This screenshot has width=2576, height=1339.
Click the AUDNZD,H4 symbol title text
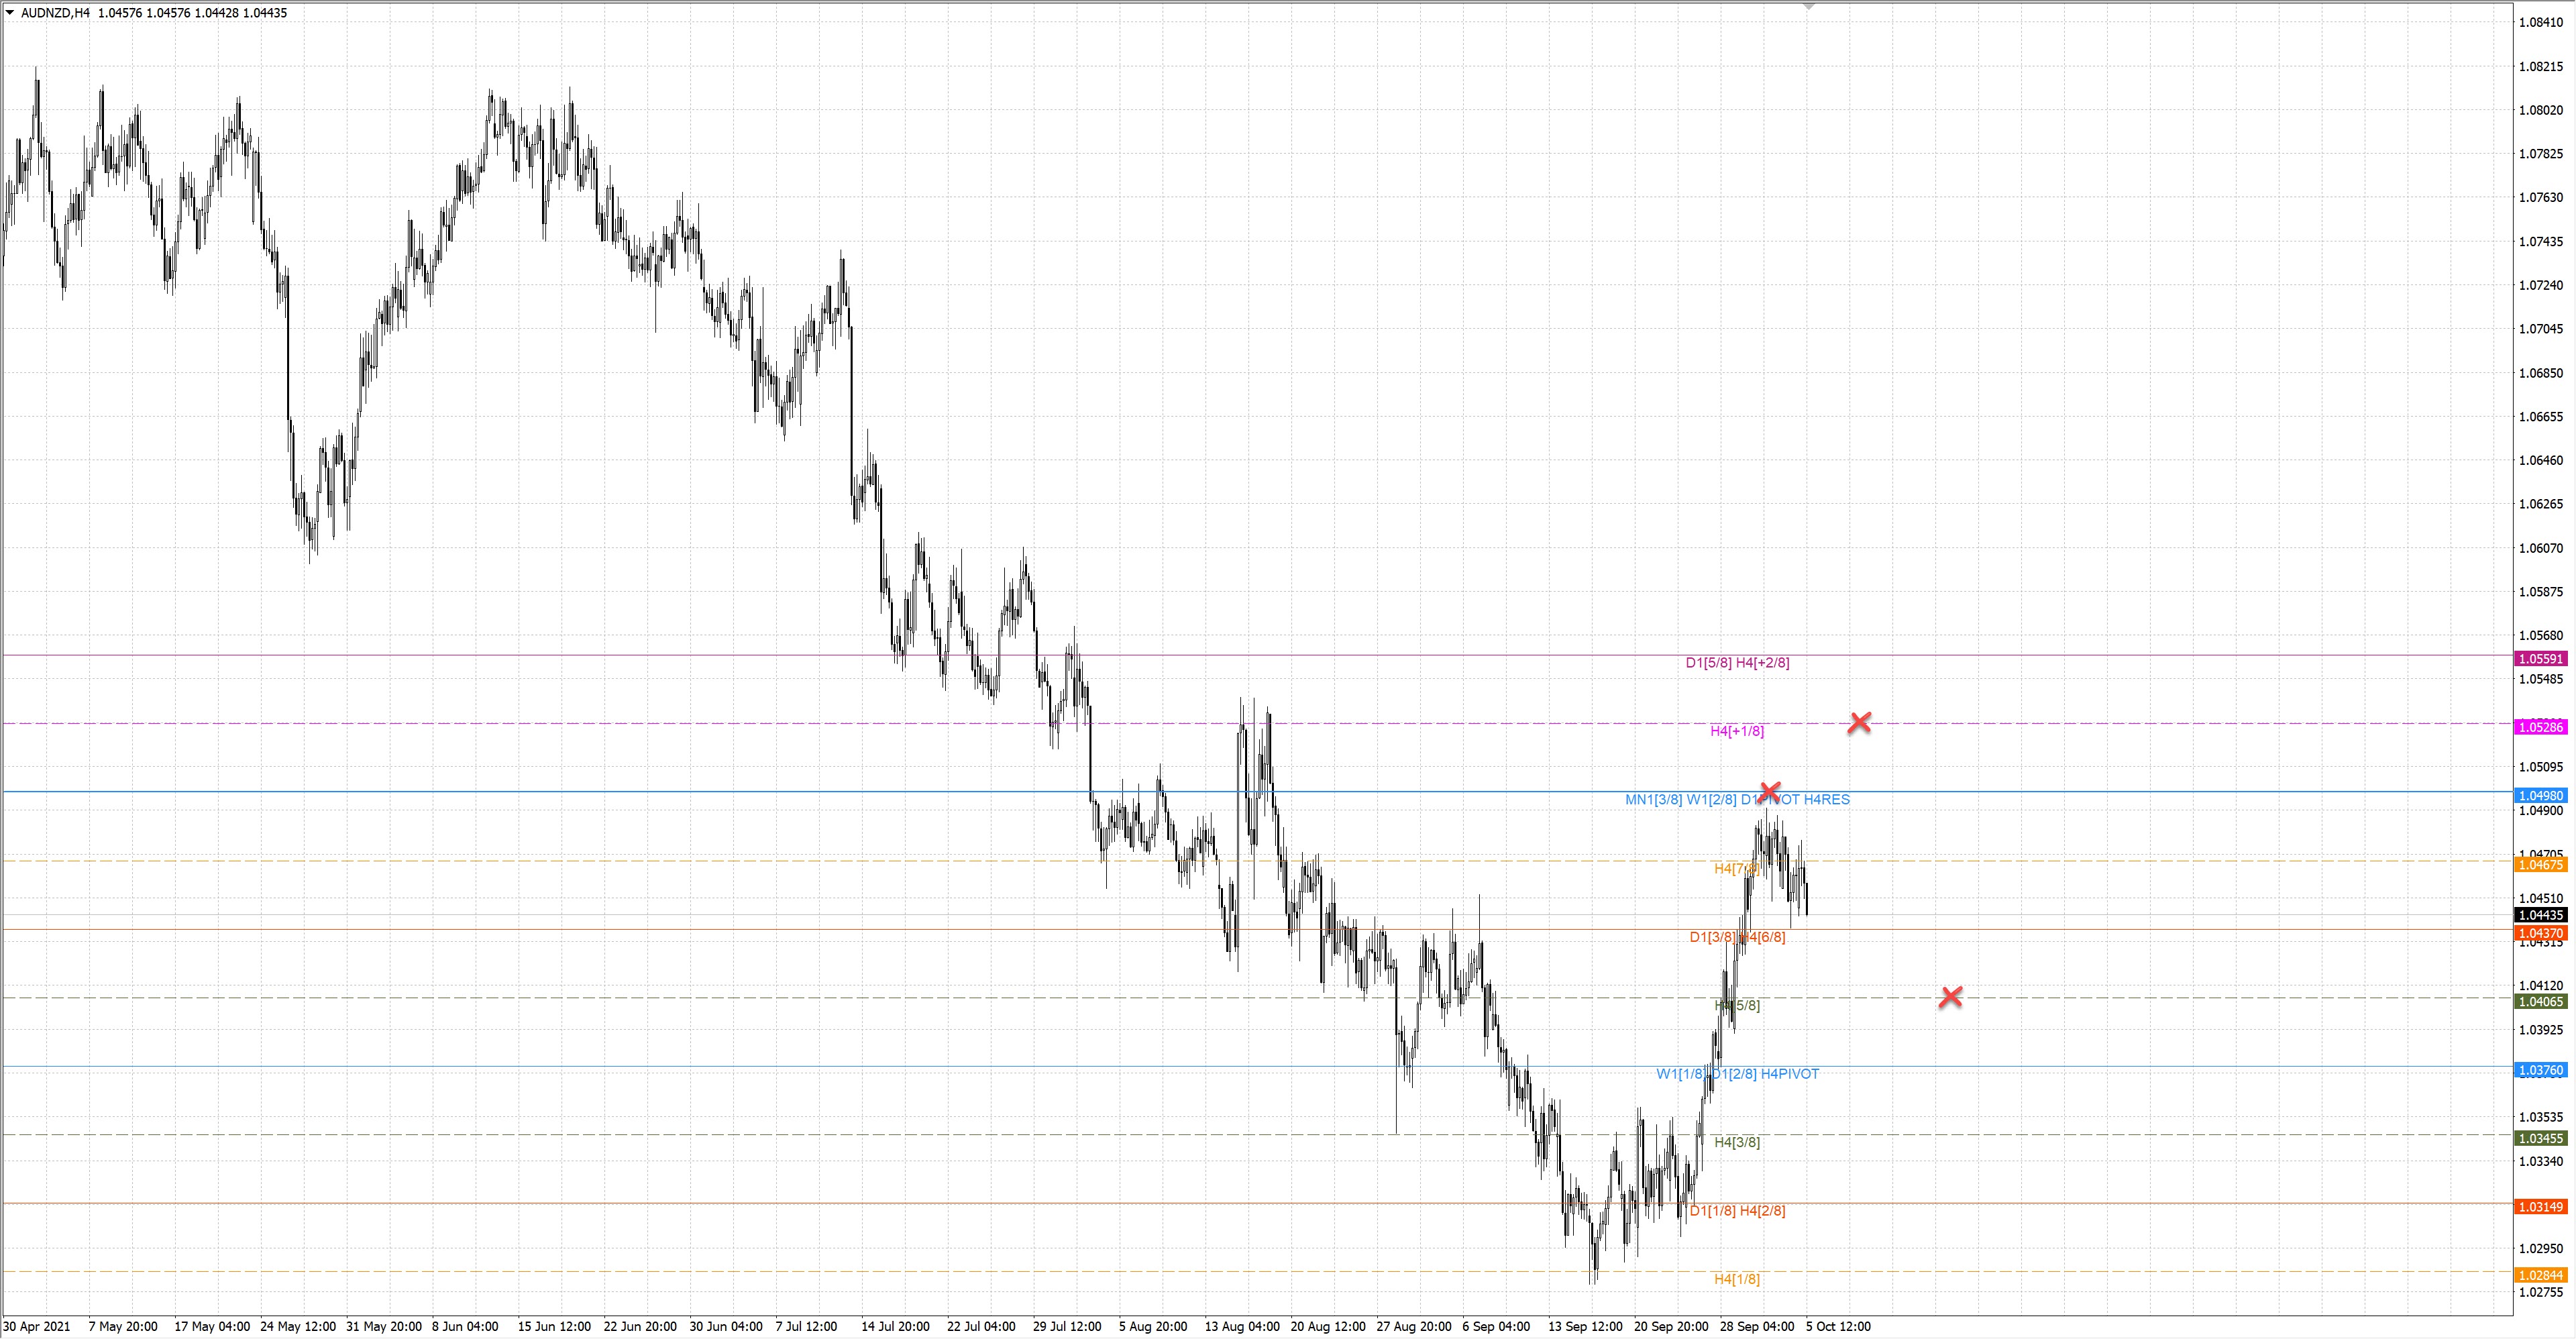point(55,13)
